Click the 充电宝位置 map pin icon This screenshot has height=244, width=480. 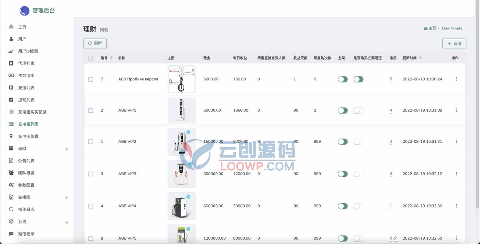[x=11, y=136]
